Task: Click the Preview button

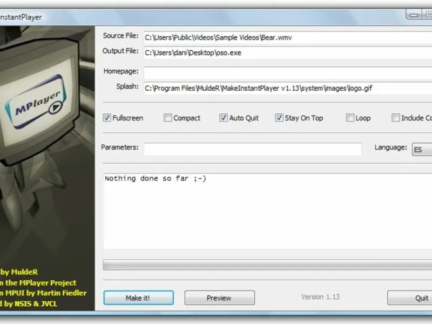Action: (220, 298)
